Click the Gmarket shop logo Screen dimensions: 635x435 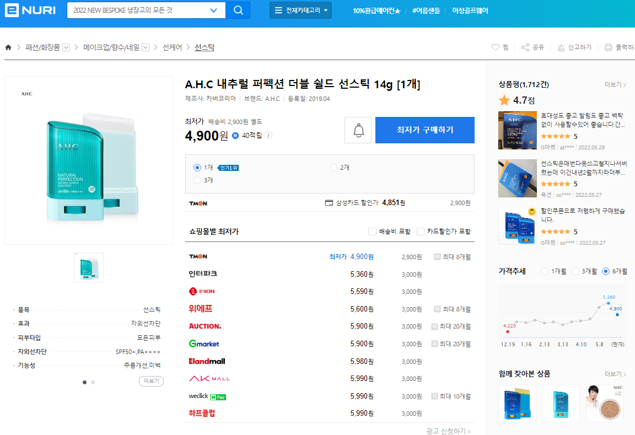point(204,344)
